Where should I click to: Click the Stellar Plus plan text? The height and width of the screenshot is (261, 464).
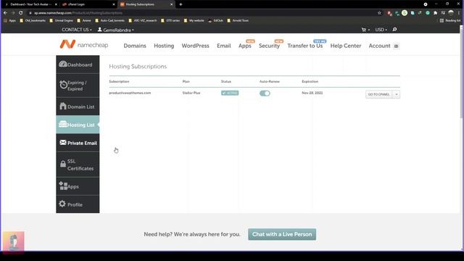click(x=191, y=93)
